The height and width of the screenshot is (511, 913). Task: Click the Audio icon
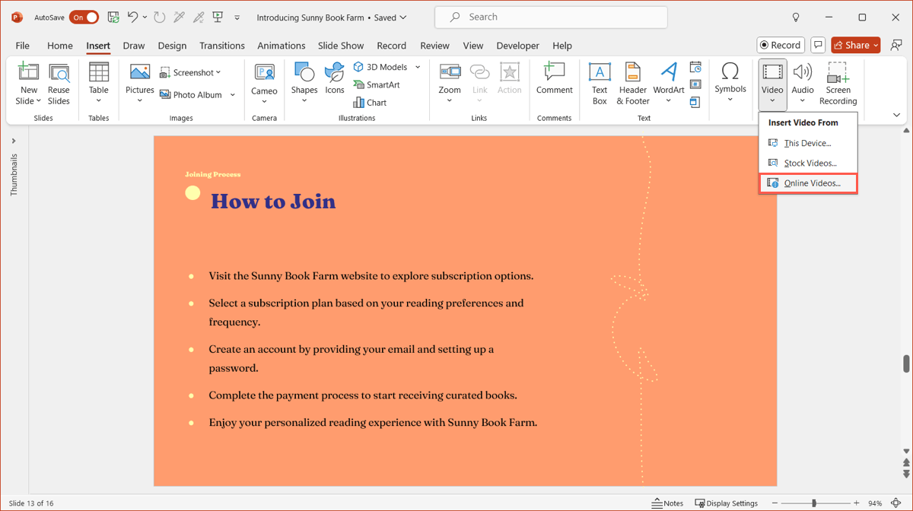pos(803,72)
